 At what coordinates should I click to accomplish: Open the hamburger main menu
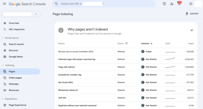pyautogui.click(x=4, y=4)
